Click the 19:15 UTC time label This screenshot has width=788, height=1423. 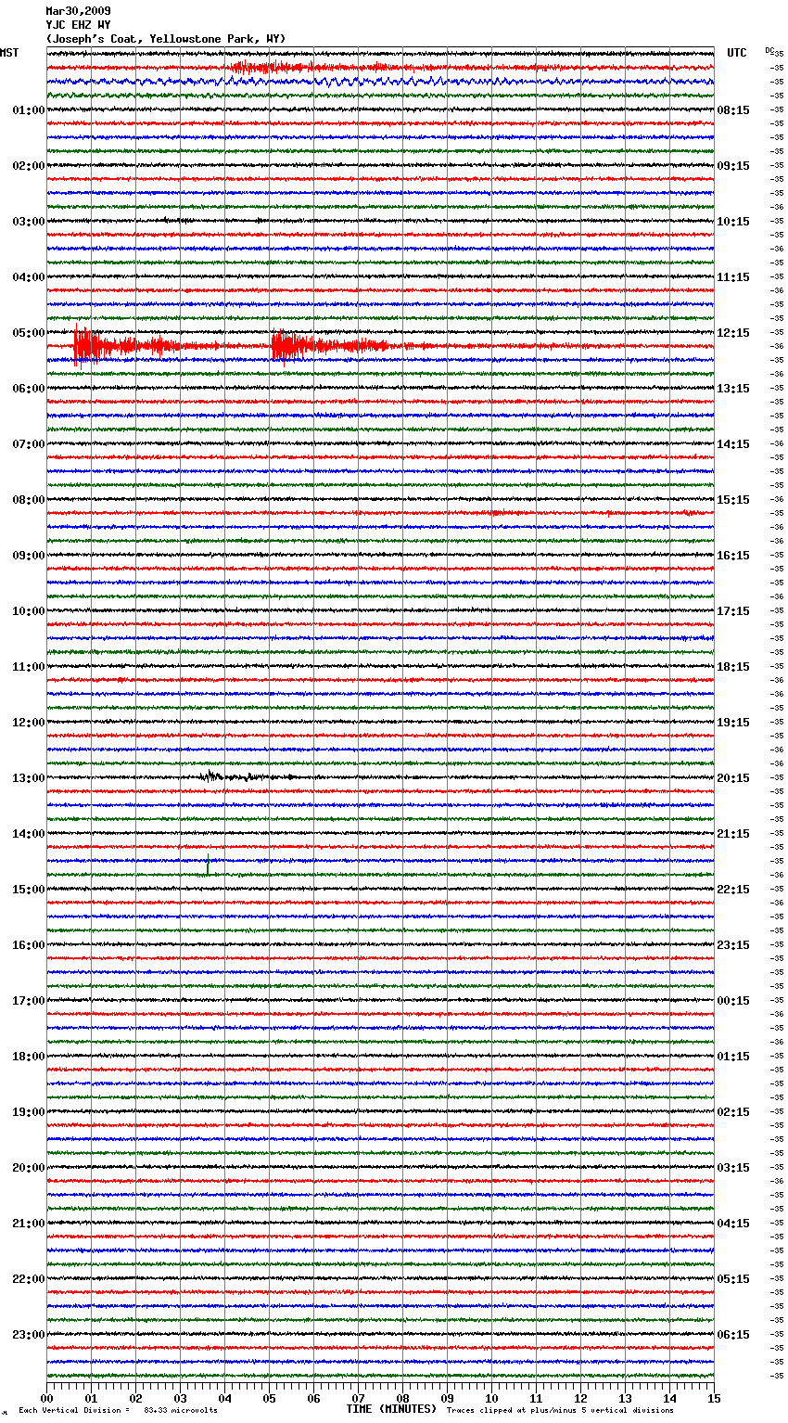(733, 723)
